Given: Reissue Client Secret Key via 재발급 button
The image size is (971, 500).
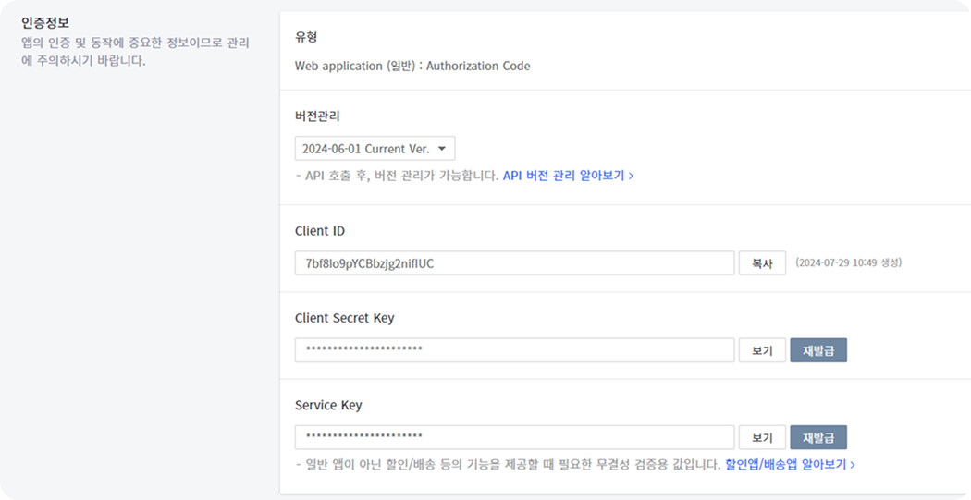Looking at the screenshot, I should (818, 350).
